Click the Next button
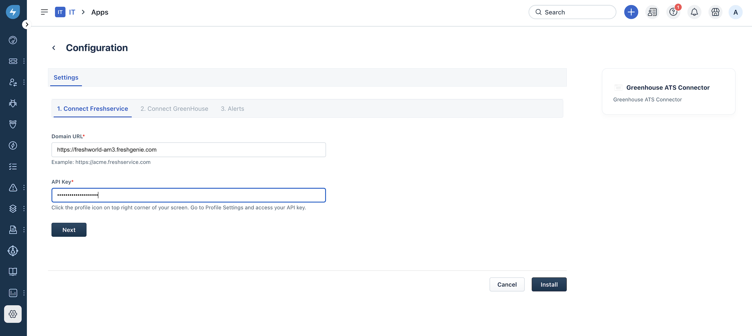 click(x=69, y=230)
